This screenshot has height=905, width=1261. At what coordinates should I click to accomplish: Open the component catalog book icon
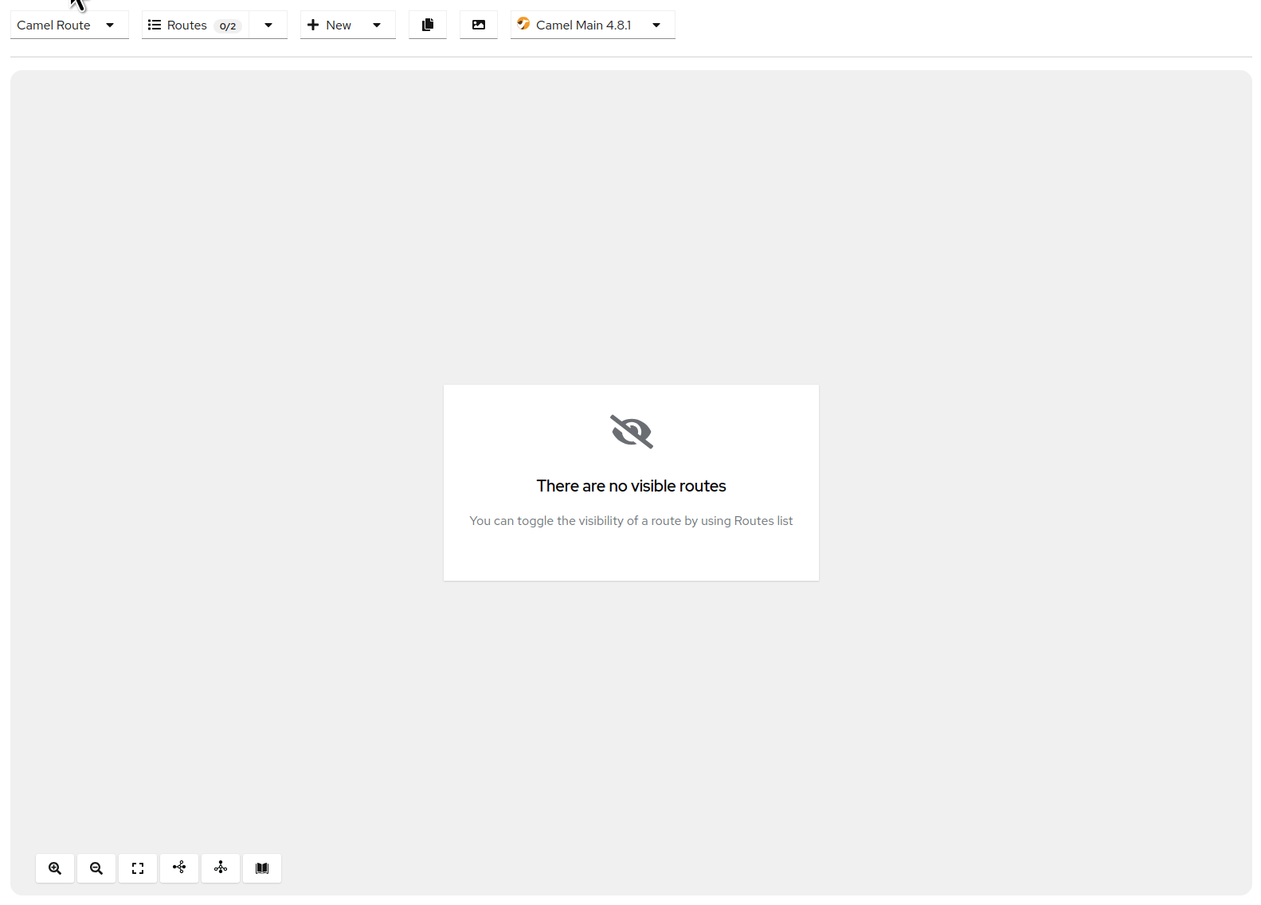tap(262, 868)
